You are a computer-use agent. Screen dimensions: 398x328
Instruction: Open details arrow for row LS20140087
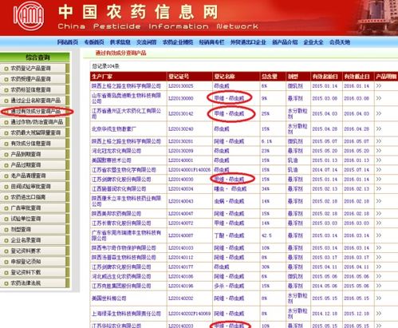click(379, 235)
